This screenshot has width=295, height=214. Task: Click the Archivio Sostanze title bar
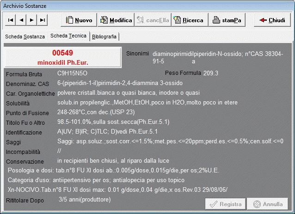(x=147, y=6)
